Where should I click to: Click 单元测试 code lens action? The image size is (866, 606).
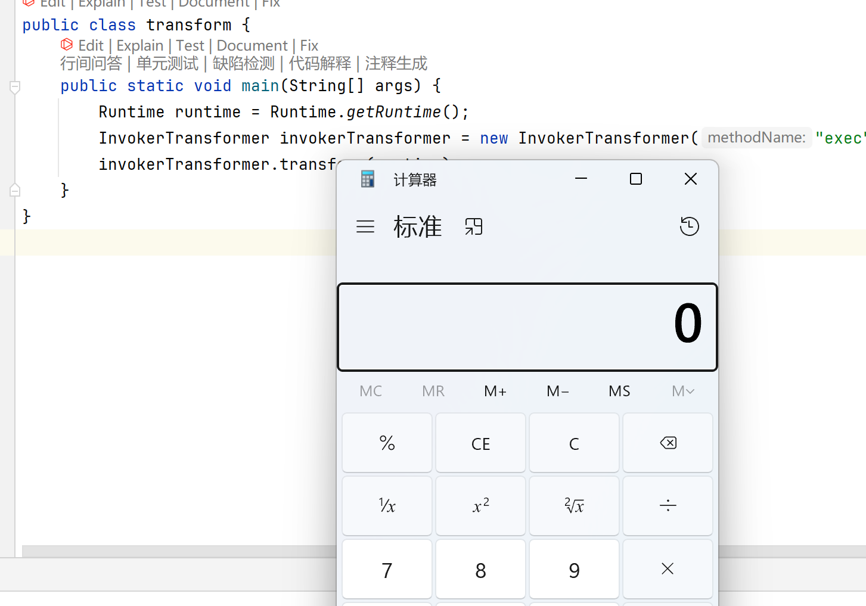point(167,64)
